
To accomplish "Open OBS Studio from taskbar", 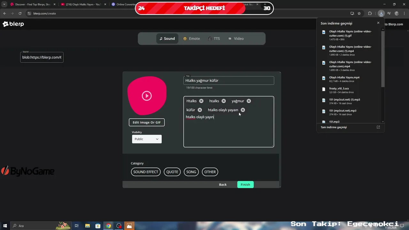I will [119, 226].
